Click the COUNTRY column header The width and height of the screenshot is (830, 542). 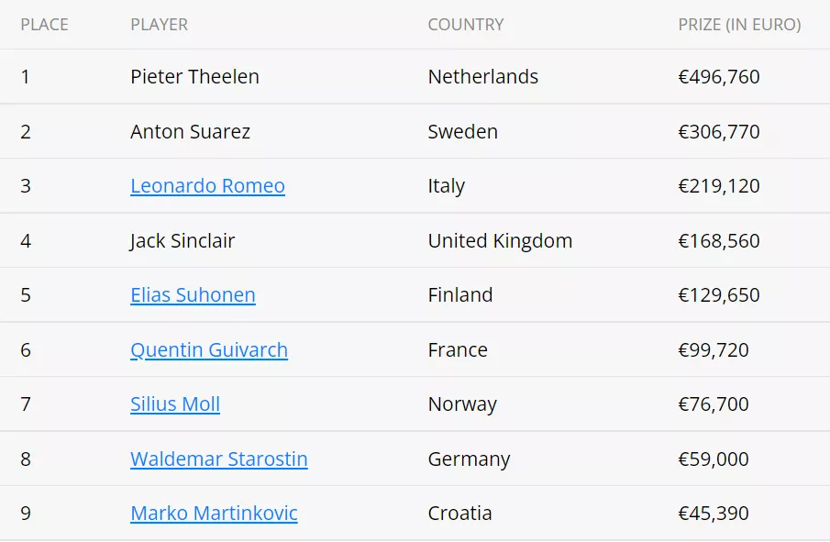pyautogui.click(x=466, y=25)
